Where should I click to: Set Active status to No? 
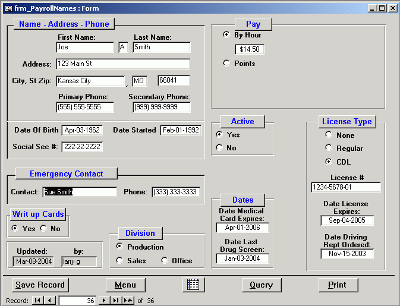219,147
